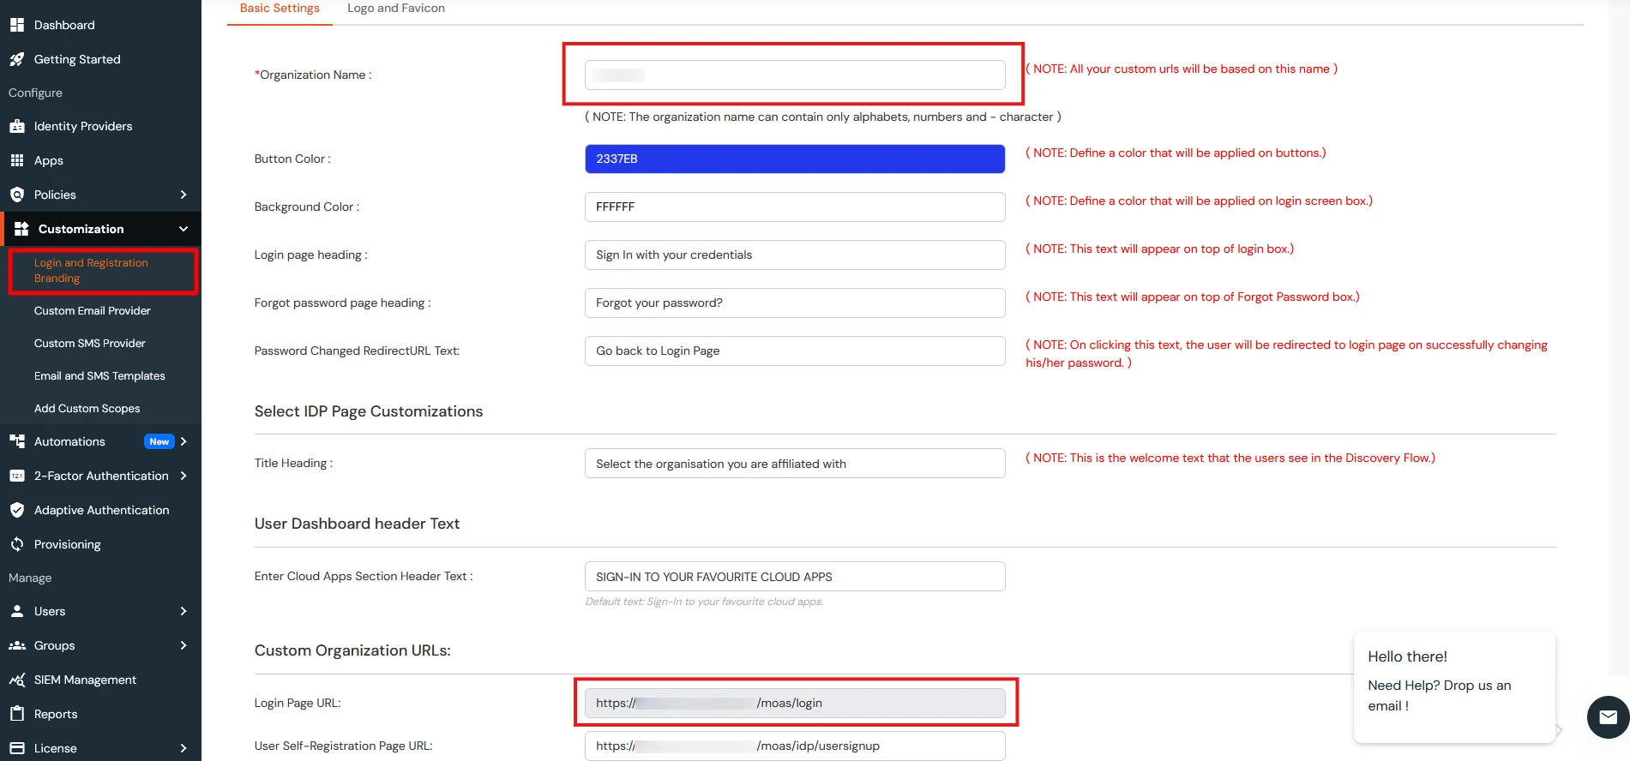
Task: Expand the Groups submenu chevron
Action: coord(183,645)
